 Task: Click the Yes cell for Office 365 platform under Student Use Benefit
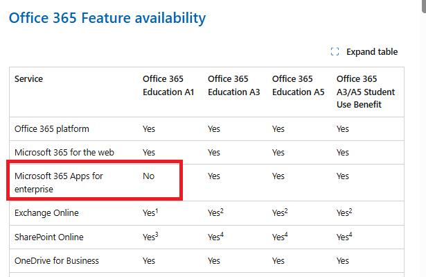pos(343,129)
